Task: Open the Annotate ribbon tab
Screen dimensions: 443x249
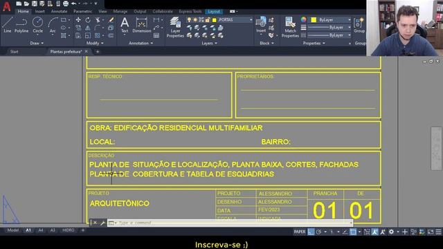Action: coord(59,11)
